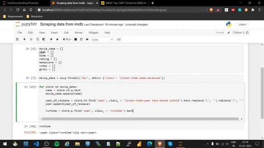Viewport: 264px width, 148px height.
Task: Open a new browser tab
Action: (x=153, y=3)
